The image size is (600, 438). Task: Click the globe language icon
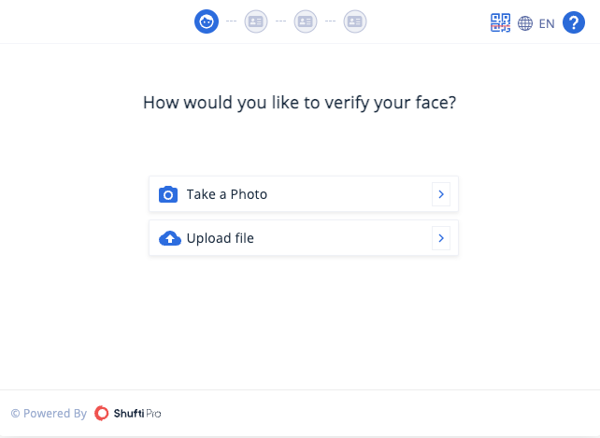tap(525, 23)
